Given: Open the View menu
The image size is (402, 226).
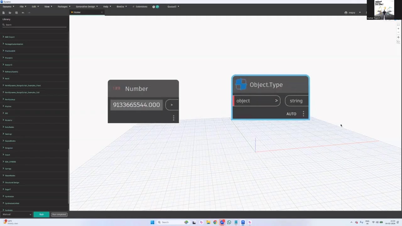Looking at the screenshot, I should pyautogui.click(x=48, y=7).
